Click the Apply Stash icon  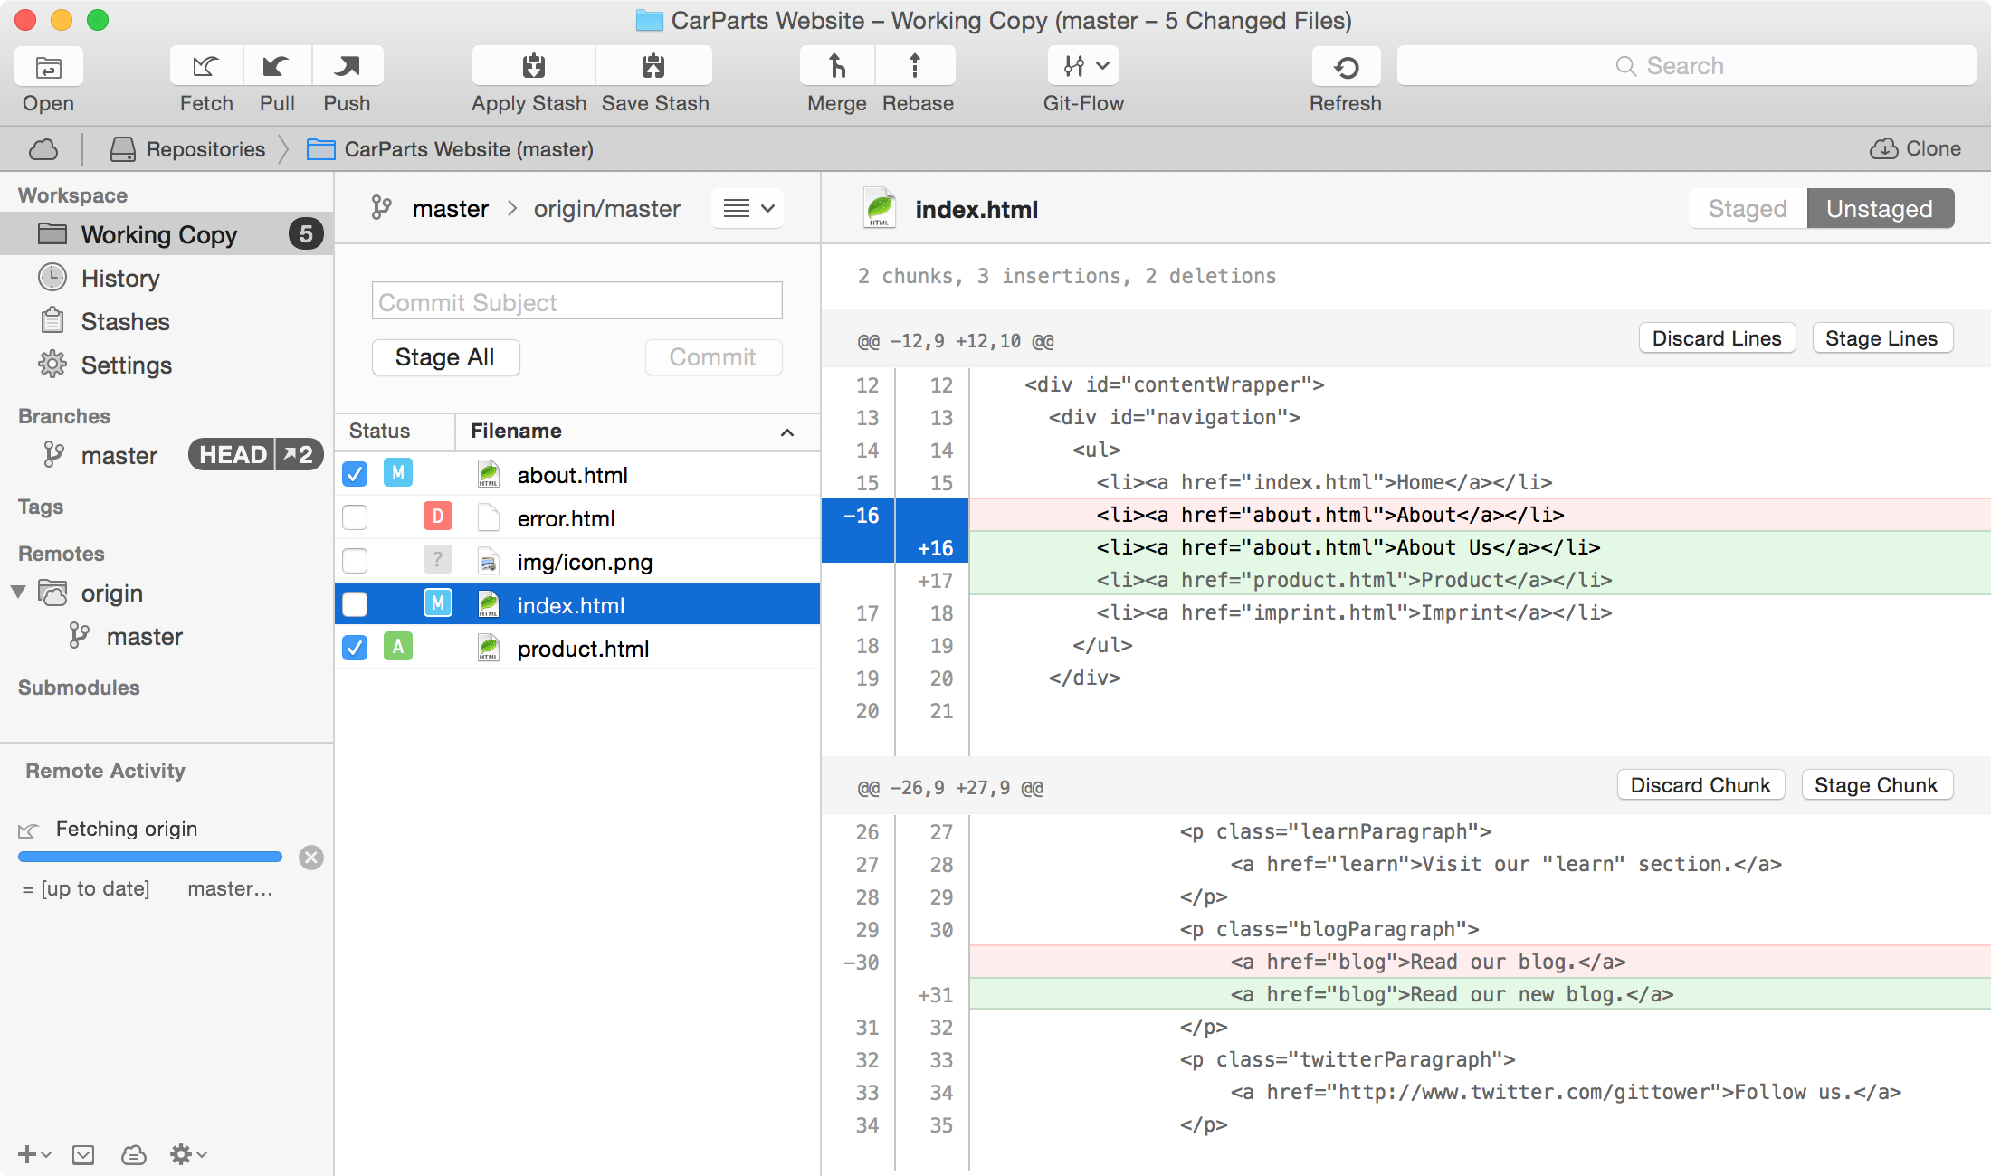pos(533,66)
